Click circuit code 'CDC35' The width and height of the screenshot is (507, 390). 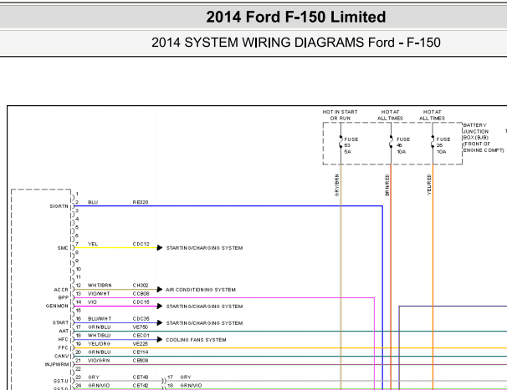click(x=141, y=319)
